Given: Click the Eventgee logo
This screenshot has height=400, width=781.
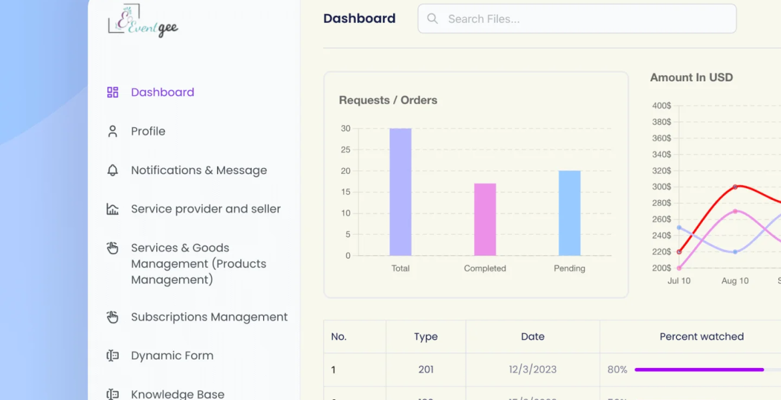Looking at the screenshot, I should [143, 21].
